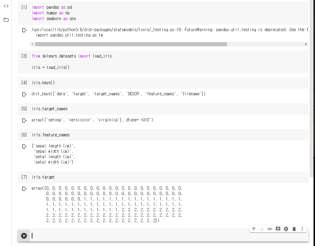Move the selected cell up

[x=254, y=229]
